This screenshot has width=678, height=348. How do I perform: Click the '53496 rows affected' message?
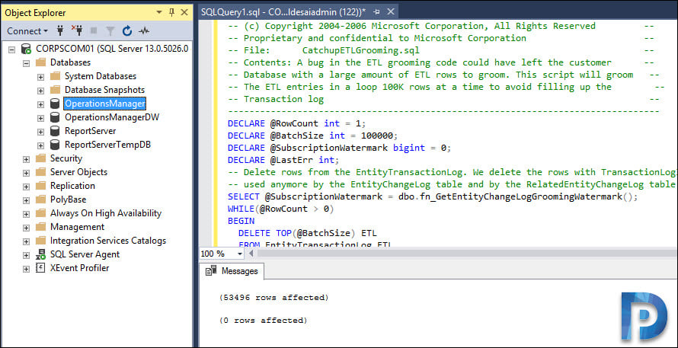click(273, 298)
